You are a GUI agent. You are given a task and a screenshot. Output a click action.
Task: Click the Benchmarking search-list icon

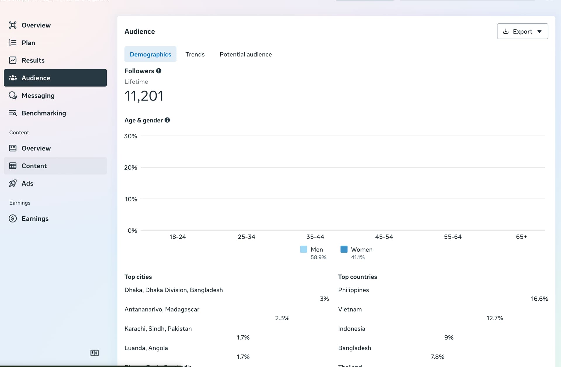tap(13, 113)
